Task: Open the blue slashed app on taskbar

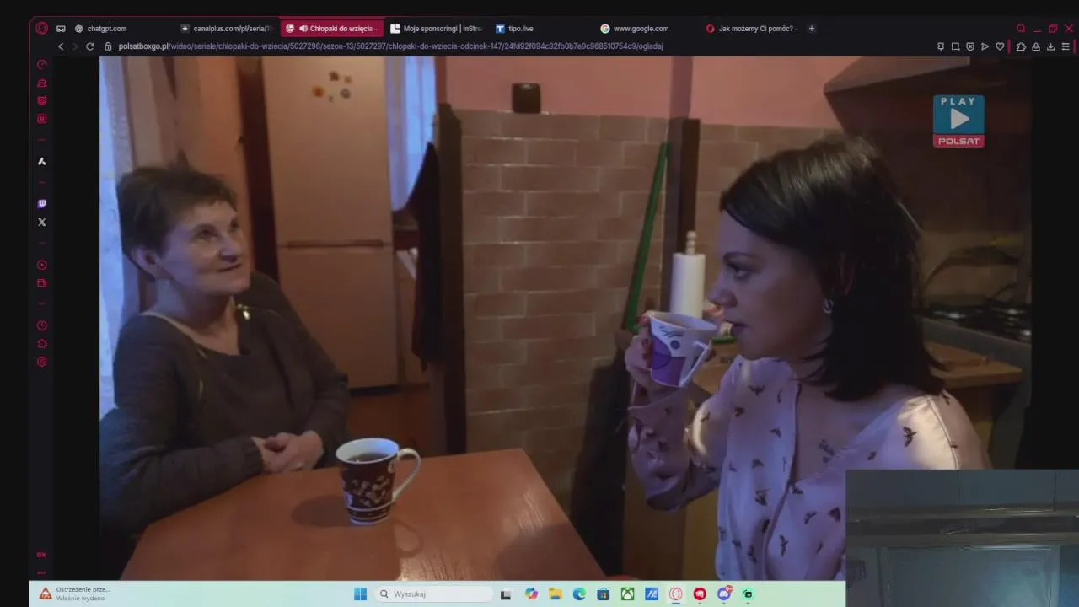Action: (x=652, y=594)
